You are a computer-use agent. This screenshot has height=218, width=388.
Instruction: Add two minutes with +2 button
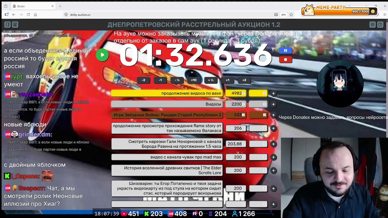point(244,80)
